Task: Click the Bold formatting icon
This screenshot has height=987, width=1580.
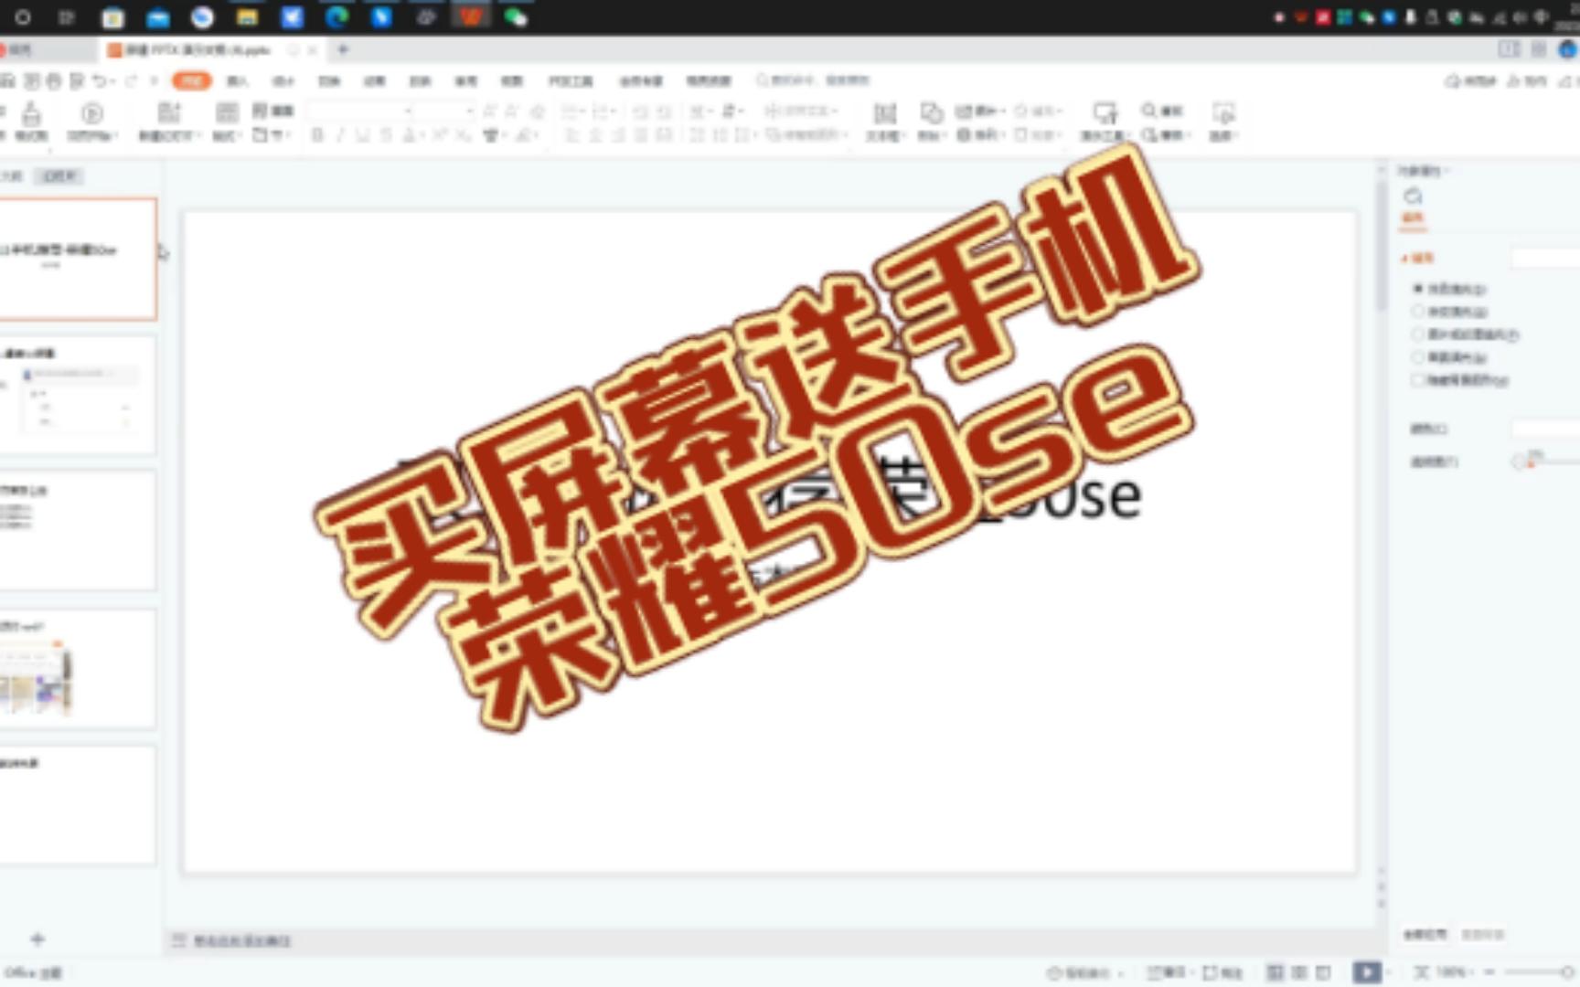Action: (317, 135)
